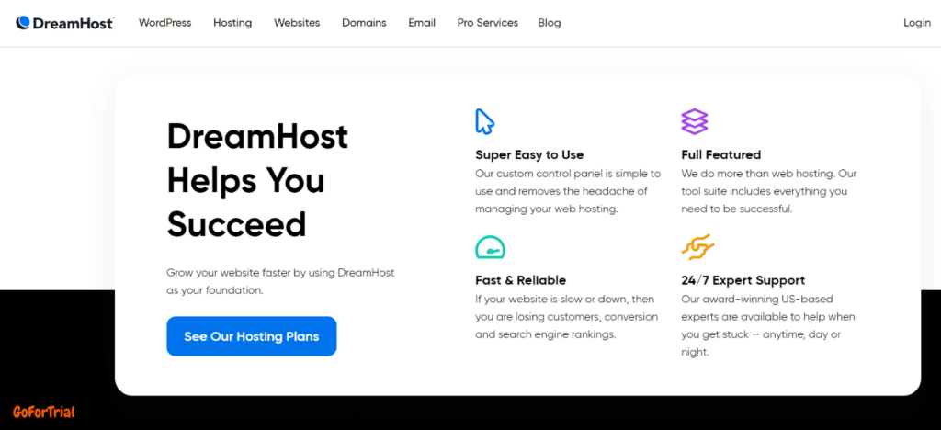Open the Hosting menu
The image size is (941, 430).
pyautogui.click(x=232, y=23)
